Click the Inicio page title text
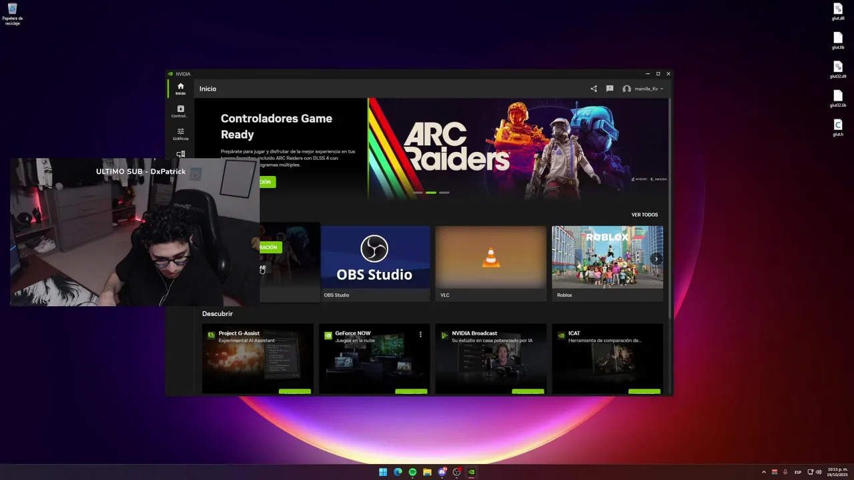Image resolution: width=854 pixels, height=480 pixels. click(x=207, y=89)
